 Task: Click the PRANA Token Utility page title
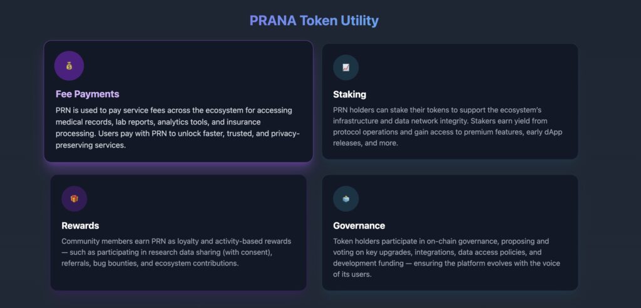tap(314, 21)
